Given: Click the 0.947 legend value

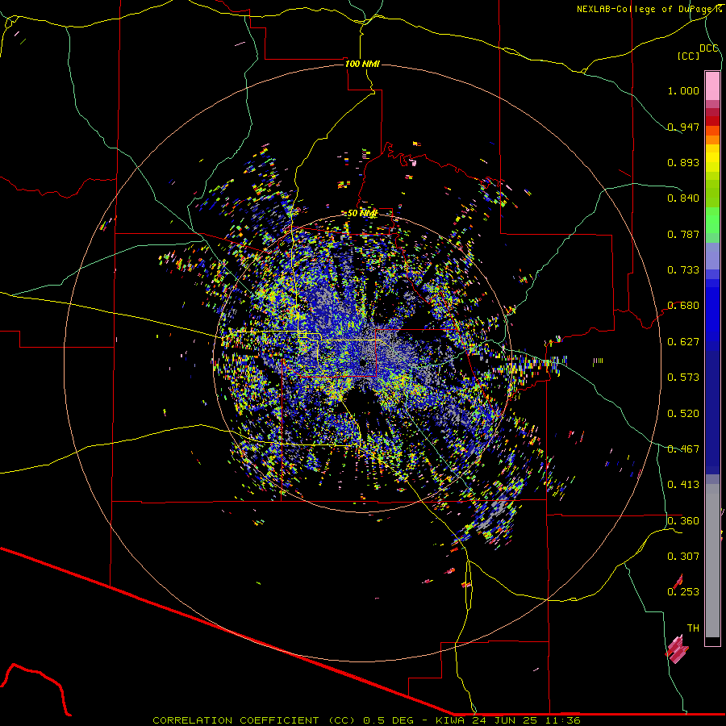Looking at the screenshot, I should pos(683,127).
